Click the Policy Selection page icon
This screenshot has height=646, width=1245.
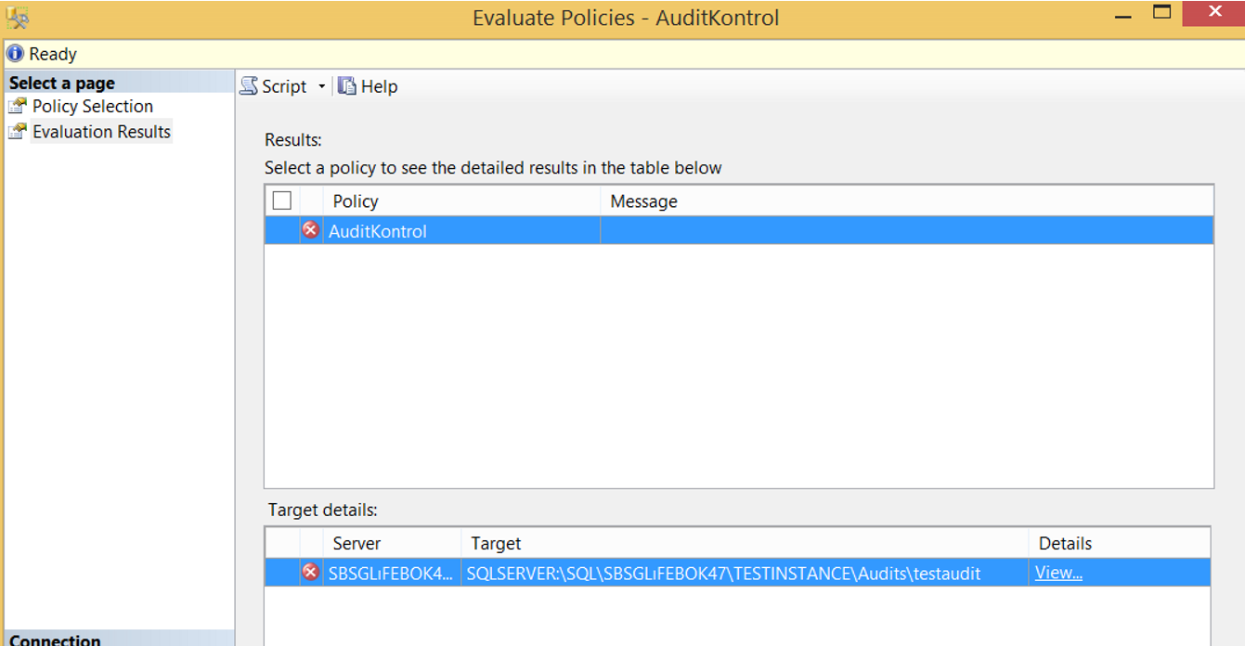[x=17, y=106]
